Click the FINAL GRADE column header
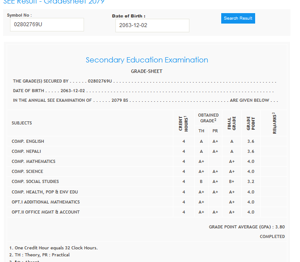This screenshot has height=262, width=300. 232,124
